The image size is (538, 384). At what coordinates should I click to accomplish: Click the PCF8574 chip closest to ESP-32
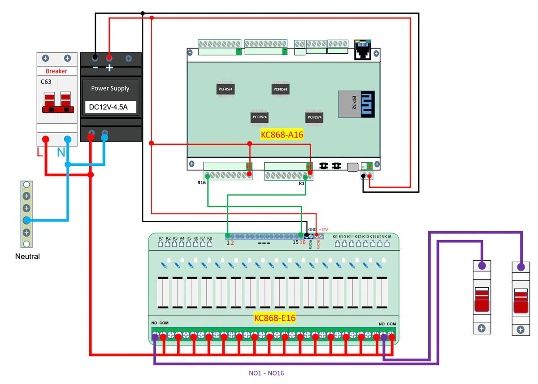314,117
